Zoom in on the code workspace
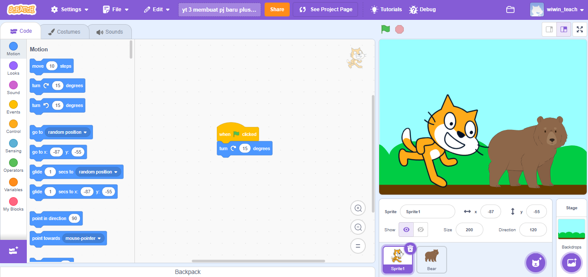 point(358,208)
